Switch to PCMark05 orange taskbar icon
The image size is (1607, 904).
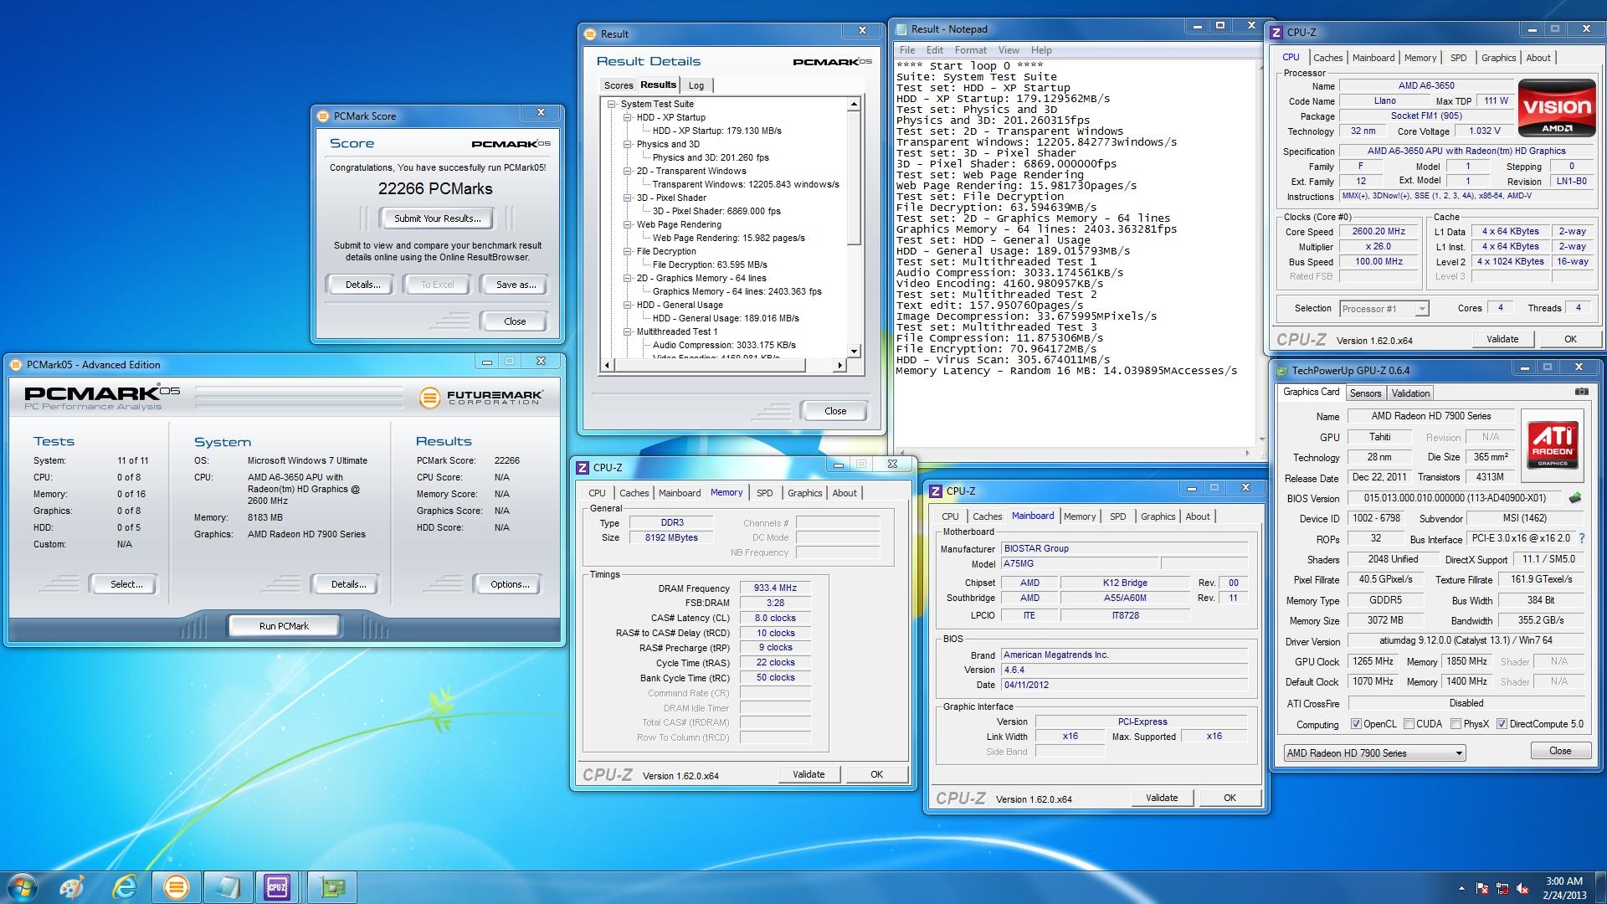click(176, 887)
